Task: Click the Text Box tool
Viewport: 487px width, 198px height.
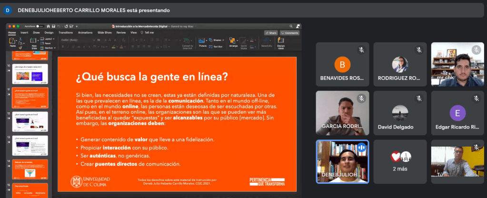Action: [216, 47]
